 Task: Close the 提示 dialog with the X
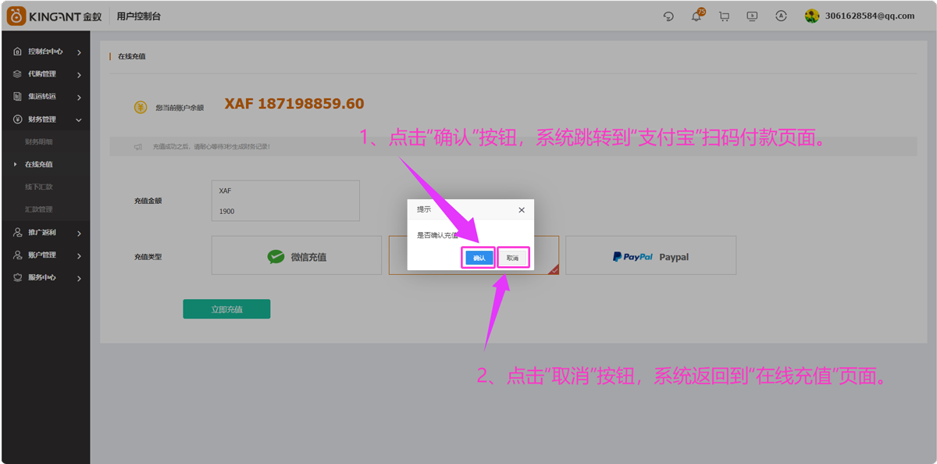tap(522, 209)
